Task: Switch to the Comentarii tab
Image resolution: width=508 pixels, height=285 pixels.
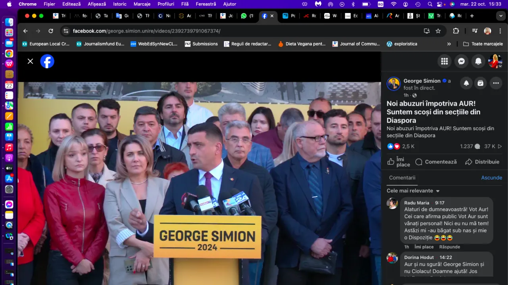Action: (x=402, y=178)
